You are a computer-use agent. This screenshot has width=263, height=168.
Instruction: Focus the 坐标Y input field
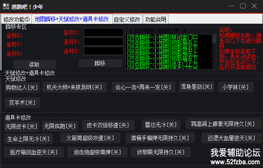click(104, 42)
